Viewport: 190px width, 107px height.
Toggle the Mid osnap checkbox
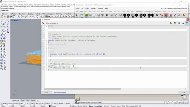tap(19, 104)
